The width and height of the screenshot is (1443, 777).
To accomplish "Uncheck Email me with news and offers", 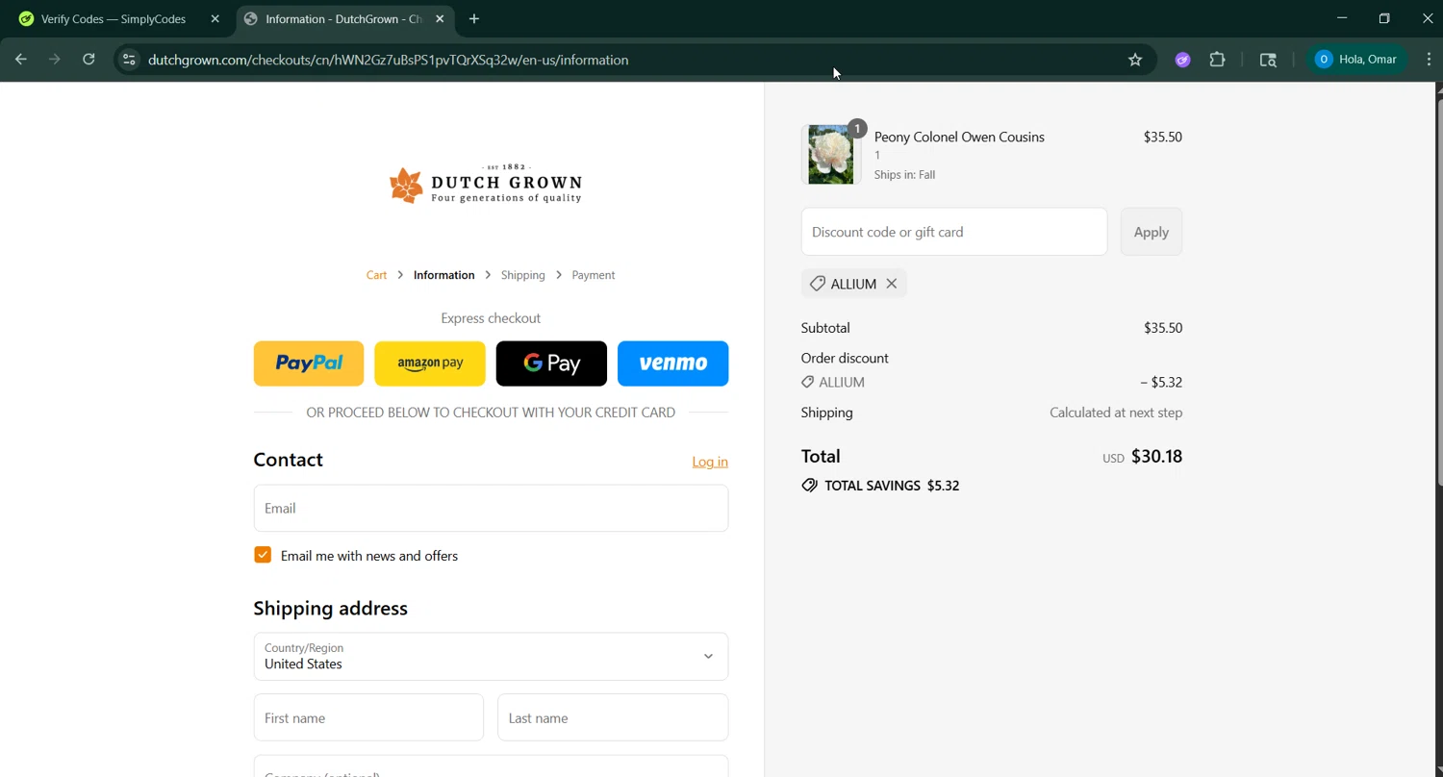I will [x=263, y=555].
